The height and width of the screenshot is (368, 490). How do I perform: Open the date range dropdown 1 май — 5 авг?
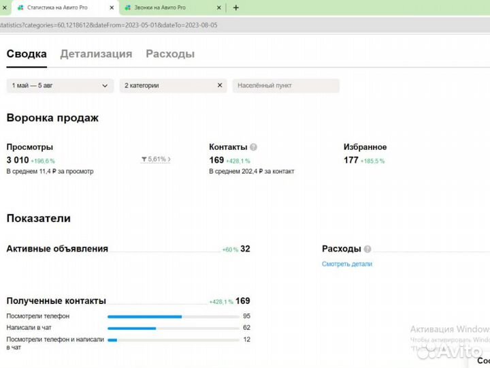tap(60, 85)
